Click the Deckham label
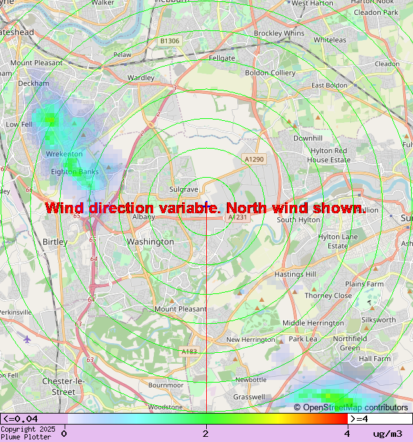The width and height of the screenshot is (413, 442). [34, 83]
